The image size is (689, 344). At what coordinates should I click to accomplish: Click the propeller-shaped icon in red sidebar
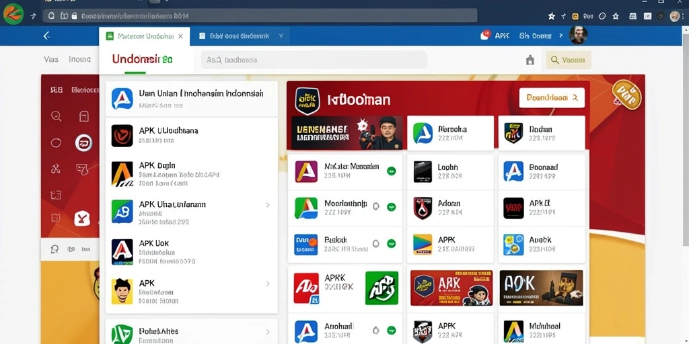(x=56, y=169)
